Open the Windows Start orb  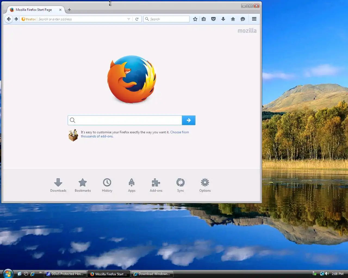pos(8,273)
